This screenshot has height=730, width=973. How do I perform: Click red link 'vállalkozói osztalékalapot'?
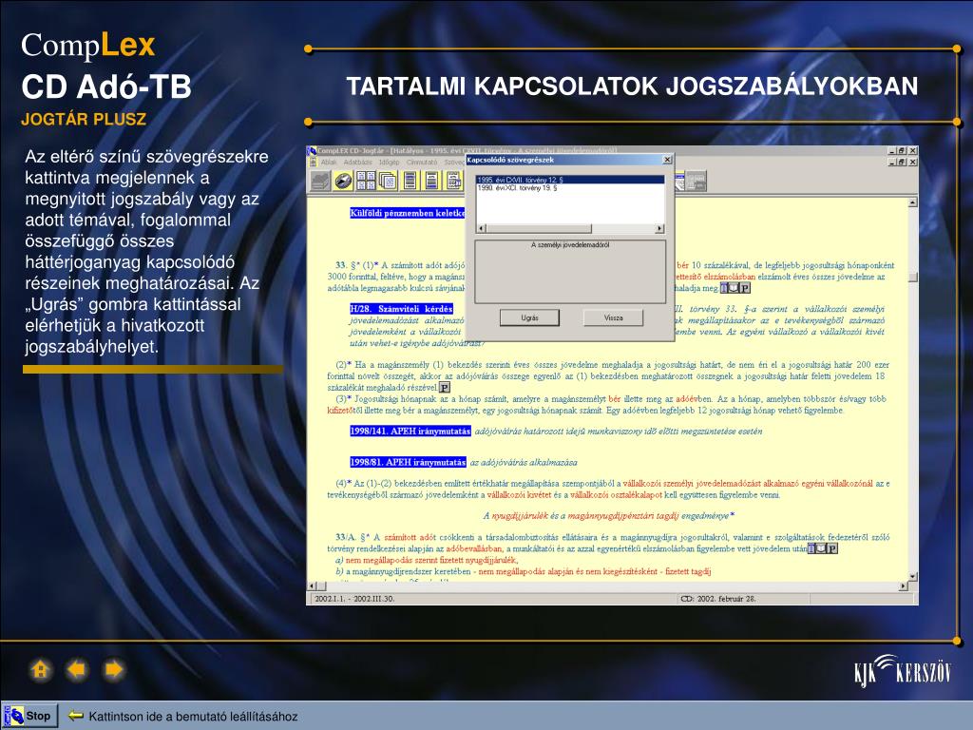coord(616,494)
